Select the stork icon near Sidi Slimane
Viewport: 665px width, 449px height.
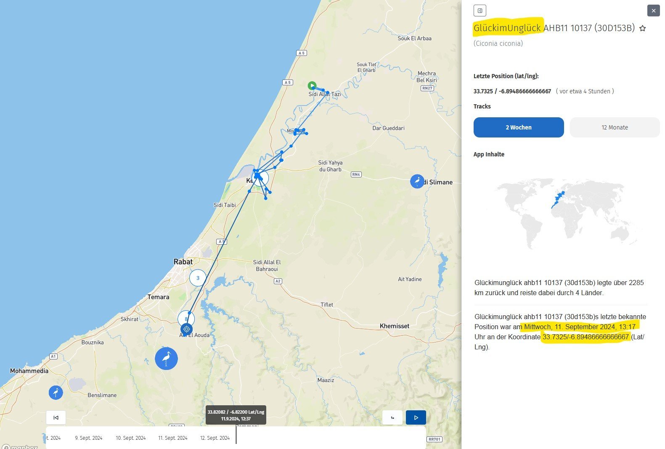417,182
